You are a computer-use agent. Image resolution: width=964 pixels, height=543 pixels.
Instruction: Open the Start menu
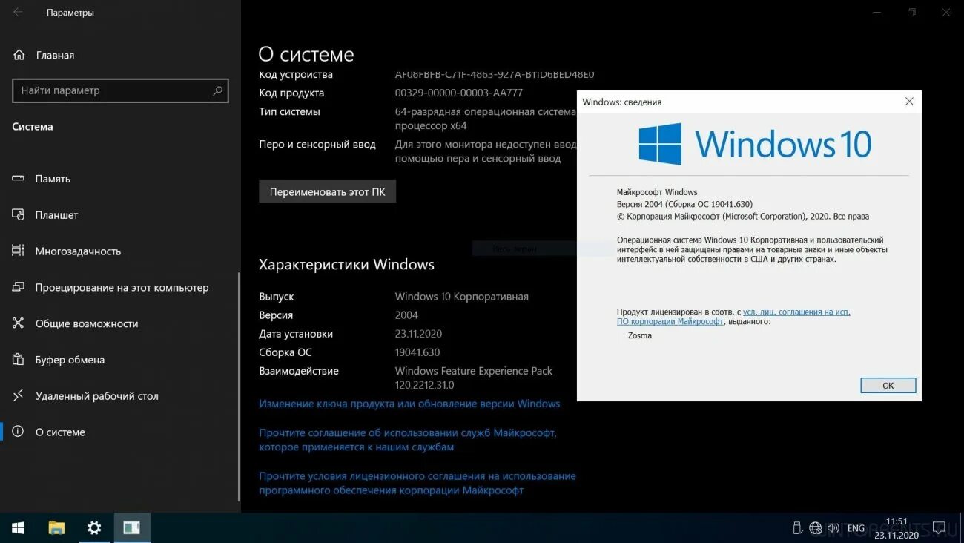tap(19, 528)
